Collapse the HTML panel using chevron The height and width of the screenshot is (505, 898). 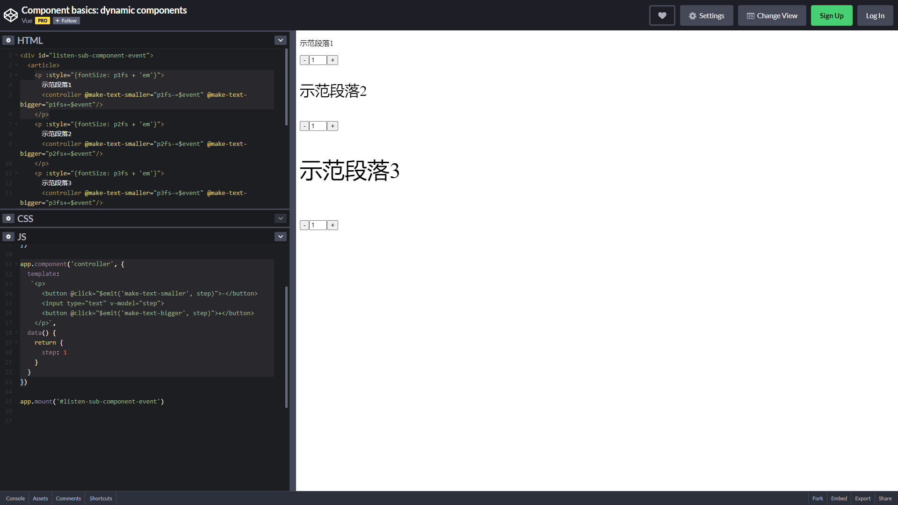(x=281, y=40)
